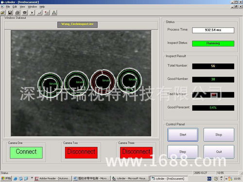The height and width of the screenshot is (182, 243).
Task: Open the Help menu
Action: pos(42,7)
